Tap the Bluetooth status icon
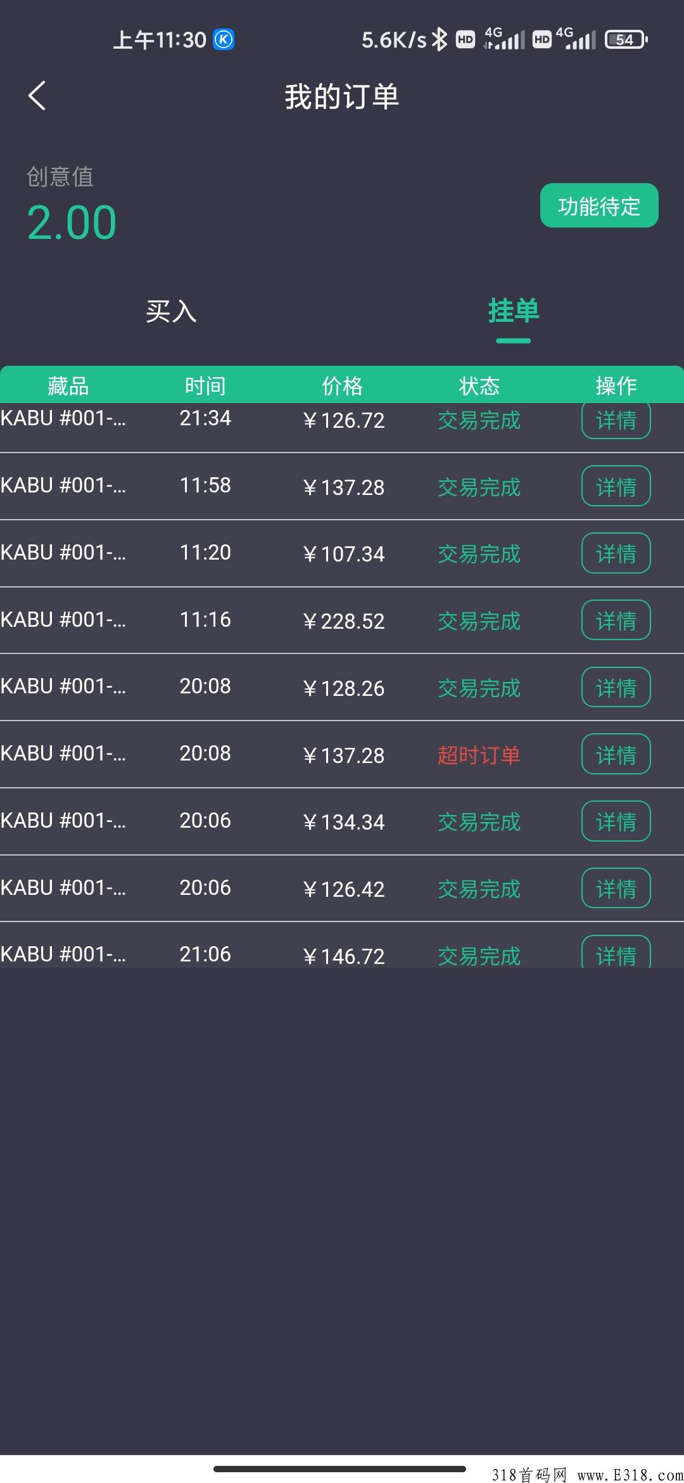Viewport: 684px width, 1483px height. pyautogui.click(x=439, y=40)
